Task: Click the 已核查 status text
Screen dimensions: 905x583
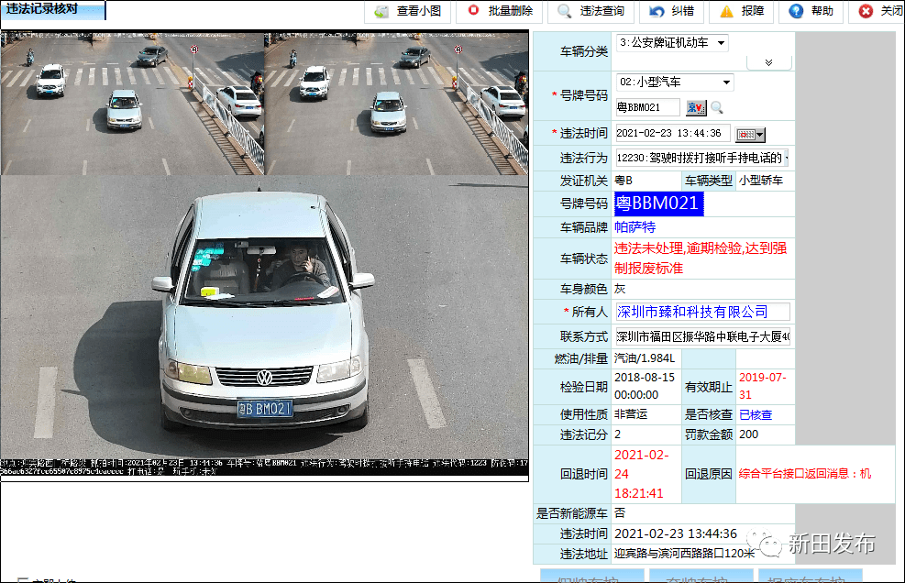Action: click(x=756, y=415)
